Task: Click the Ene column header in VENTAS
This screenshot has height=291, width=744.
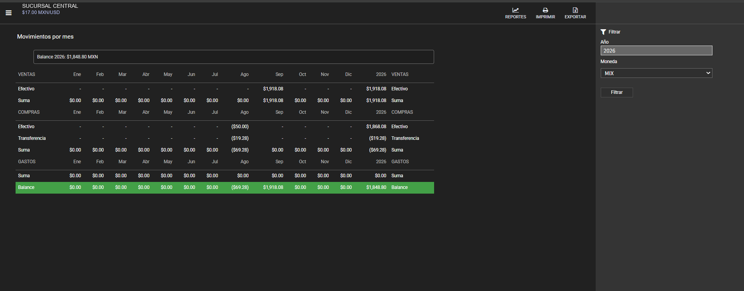Action: point(77,74)
